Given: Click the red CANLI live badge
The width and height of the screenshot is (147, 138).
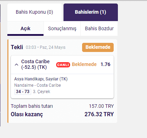Looking at the screenshot, I should pos(63,65).
